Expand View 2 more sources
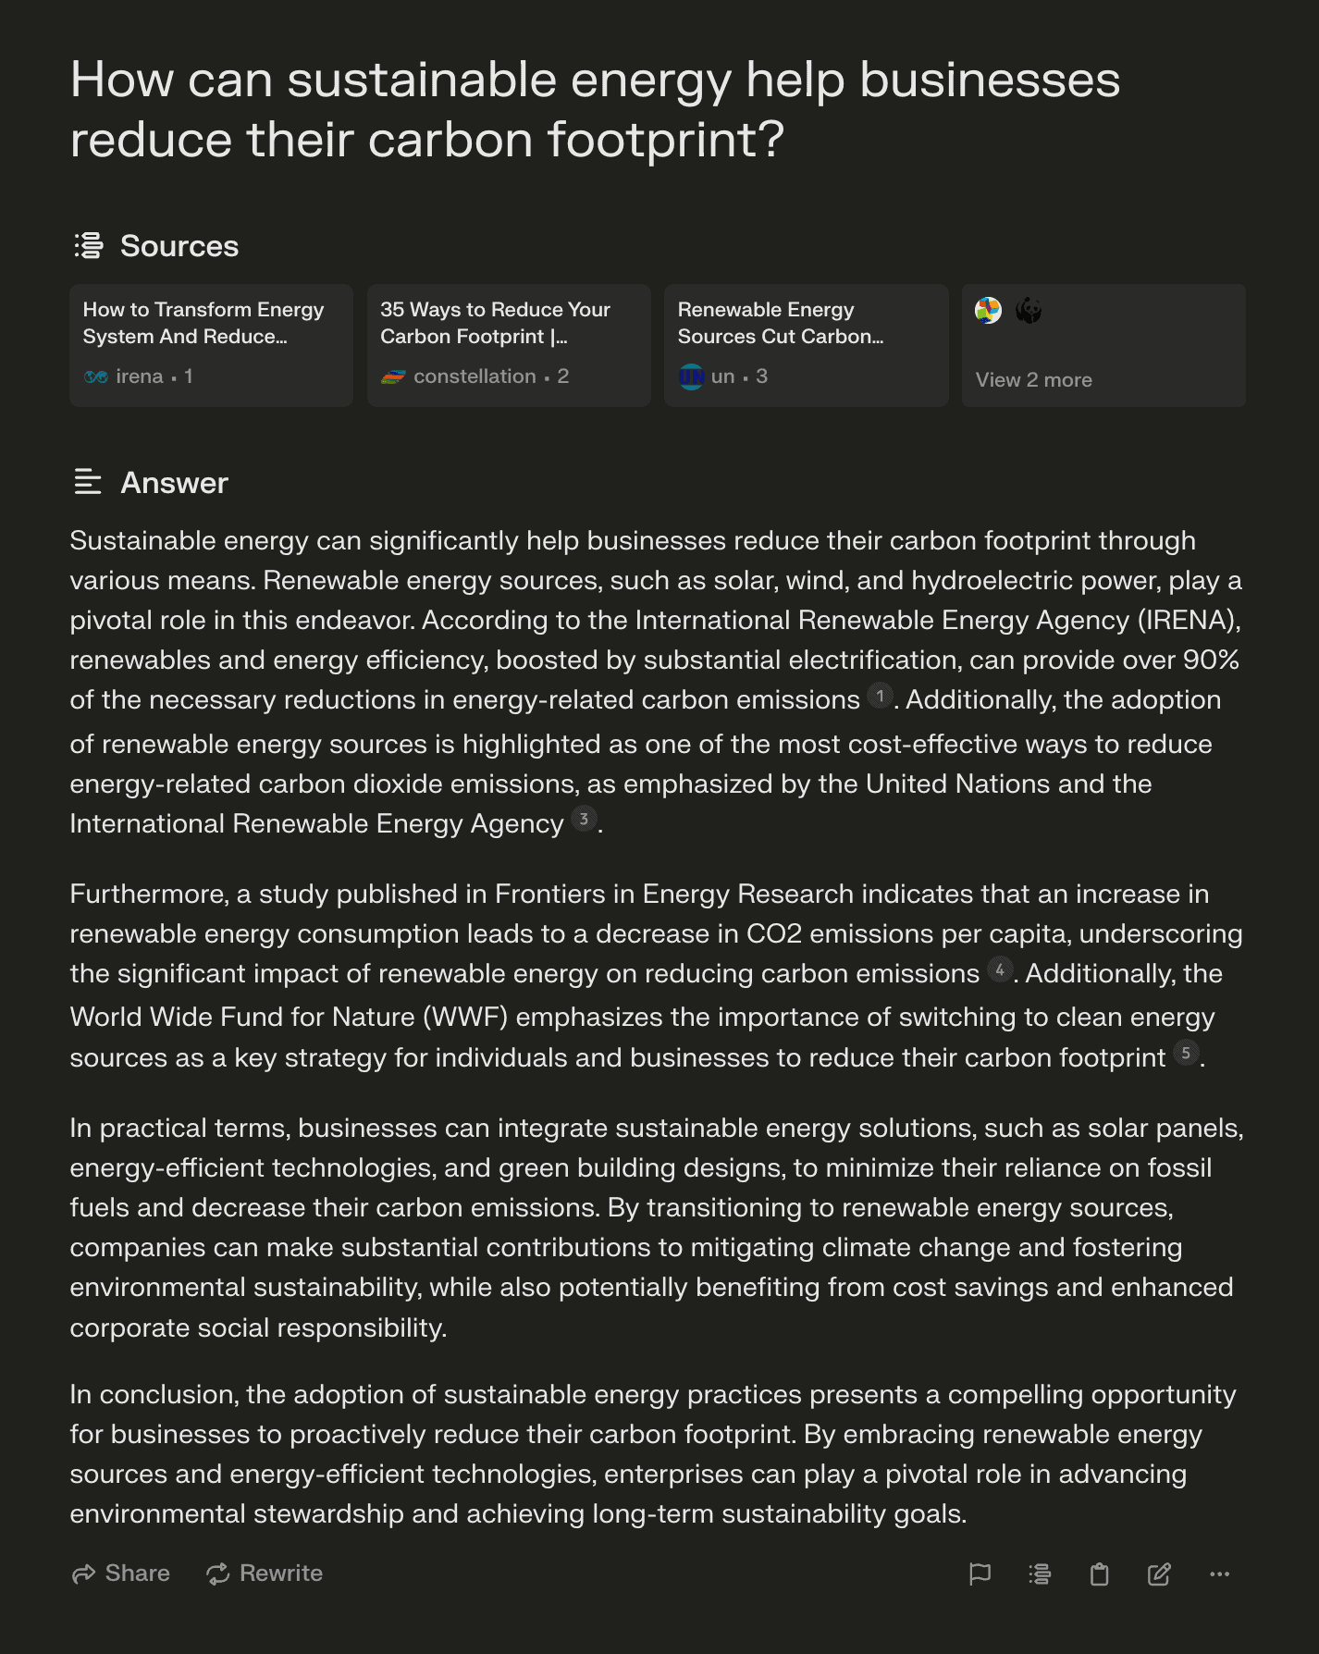 point(1103,345)
